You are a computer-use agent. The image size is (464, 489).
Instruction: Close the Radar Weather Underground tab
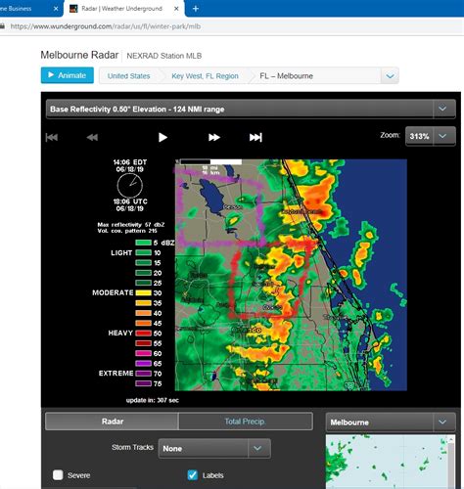[176, 9]
